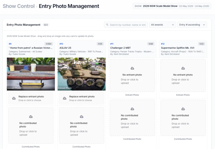
Task: Click the 1/48 scale badge
Action: click(151, 44)
